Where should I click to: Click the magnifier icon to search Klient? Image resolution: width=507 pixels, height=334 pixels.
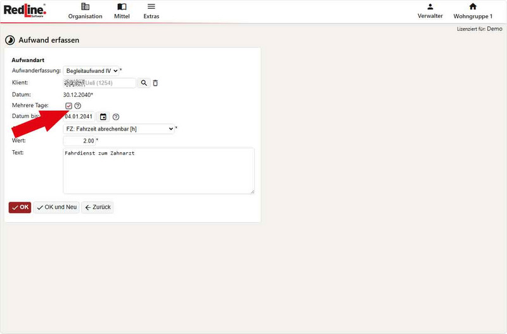point(144,83)
